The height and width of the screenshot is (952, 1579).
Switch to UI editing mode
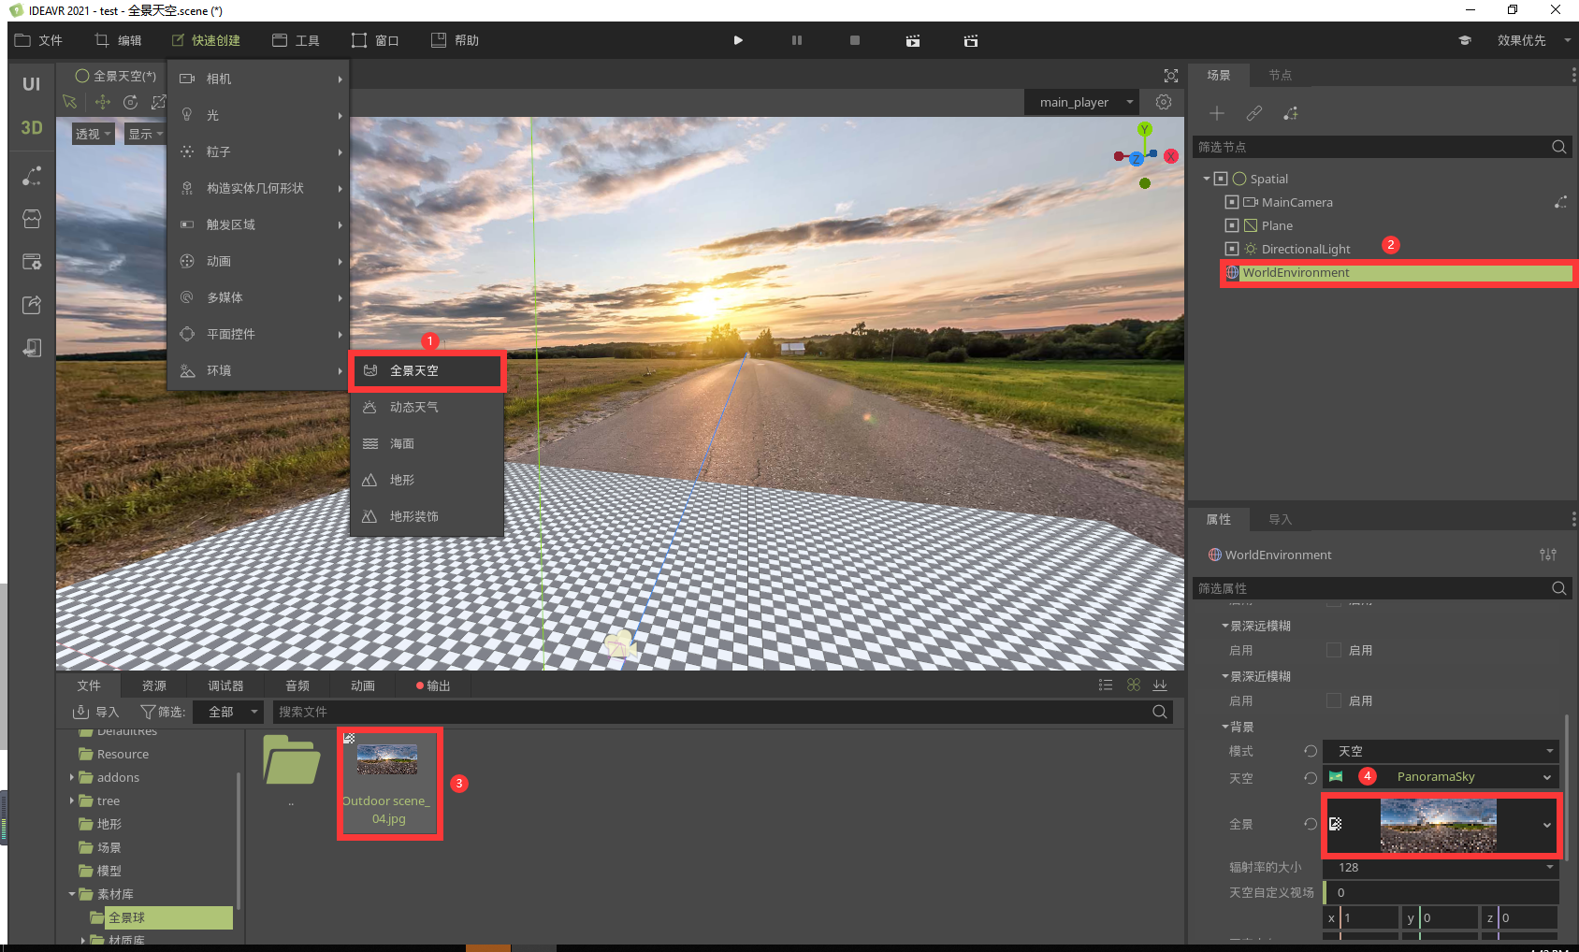point(32,84)
